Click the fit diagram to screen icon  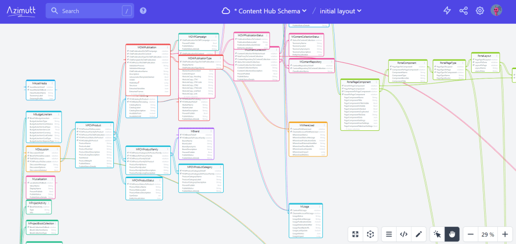point(356,234)
